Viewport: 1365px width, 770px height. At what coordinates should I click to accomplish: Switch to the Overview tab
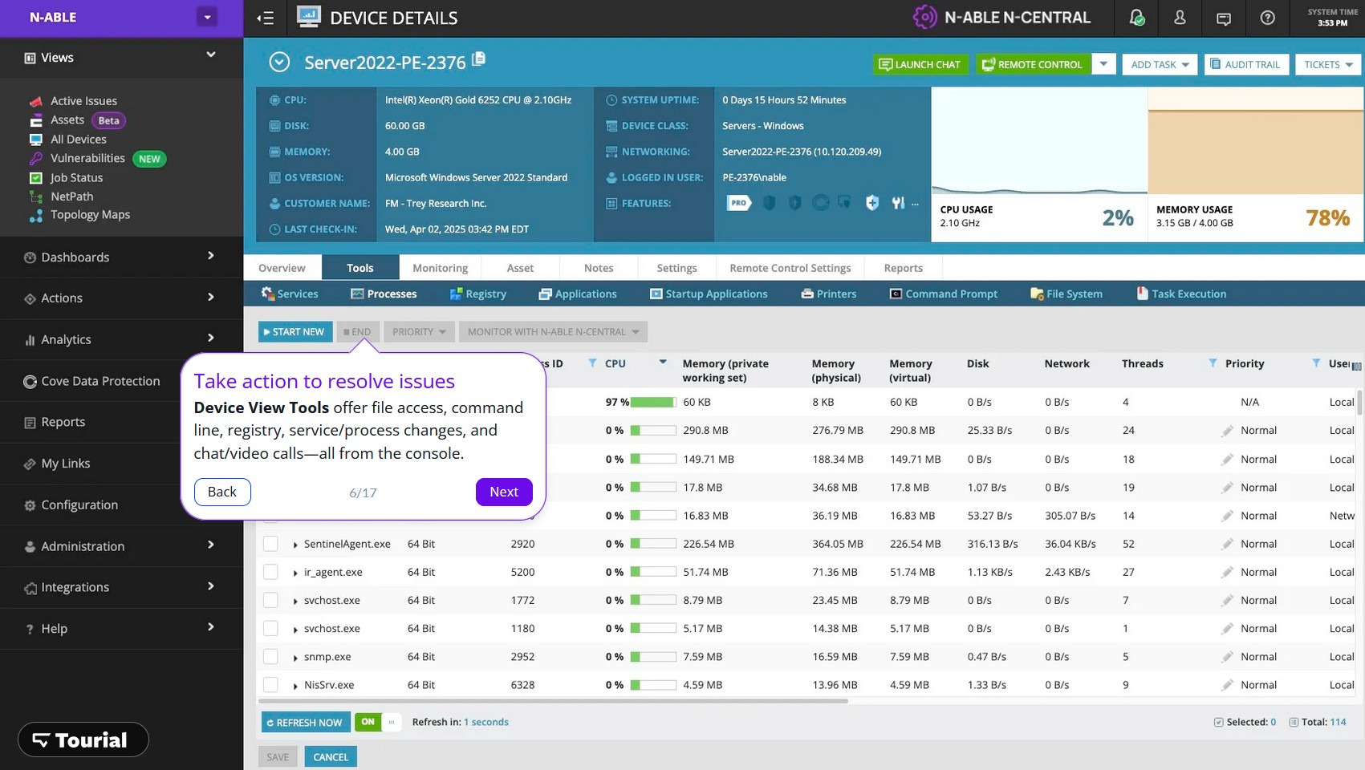tap(282, 268)
